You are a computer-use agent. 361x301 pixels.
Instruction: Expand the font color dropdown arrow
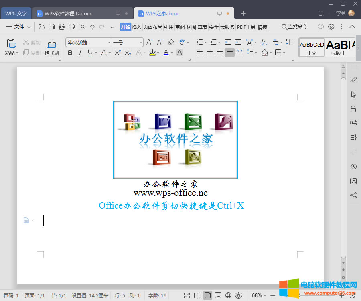click(x=171, y=53)
